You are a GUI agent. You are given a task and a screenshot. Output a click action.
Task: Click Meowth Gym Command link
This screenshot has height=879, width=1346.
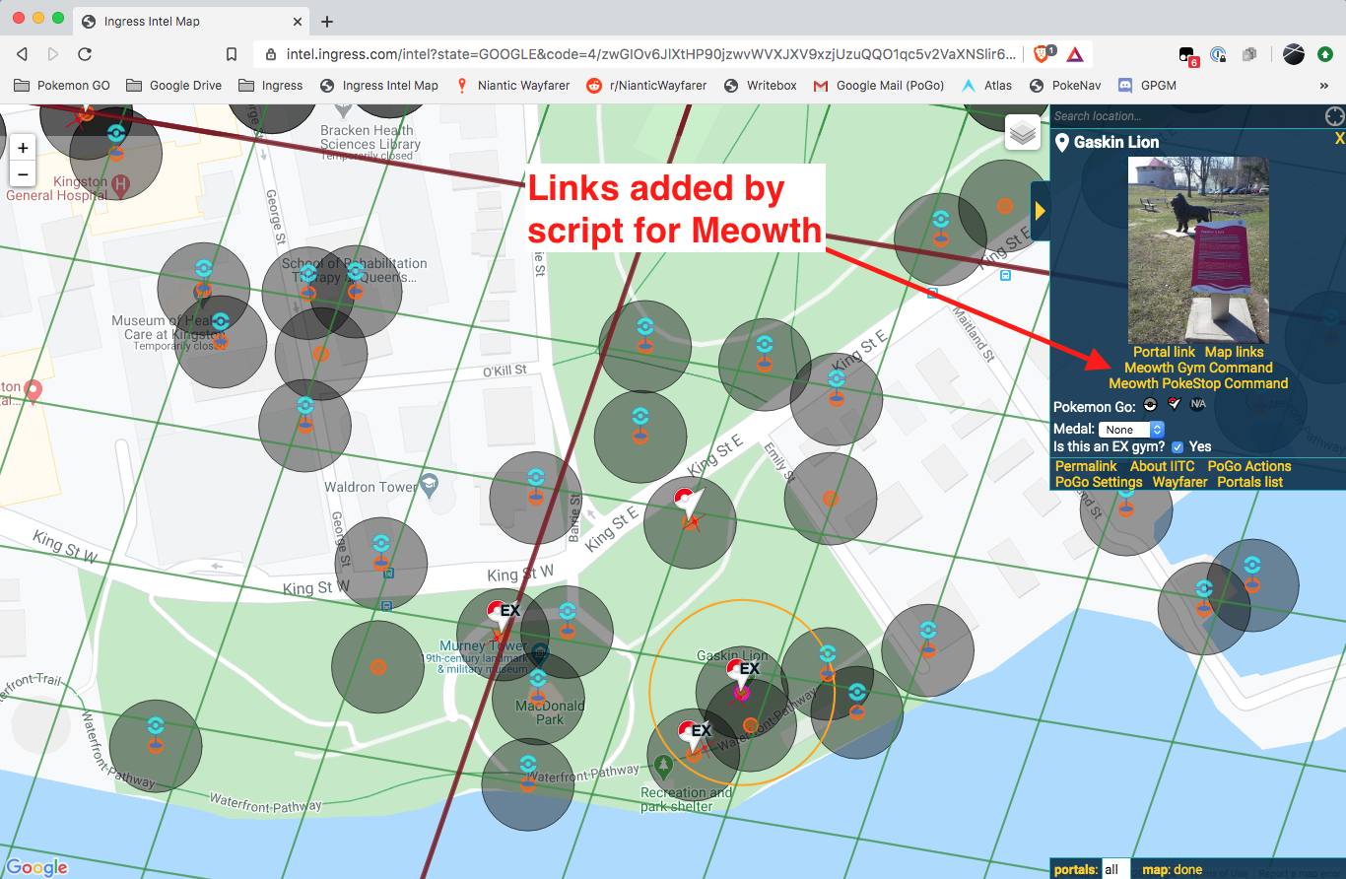[1198, 368]
